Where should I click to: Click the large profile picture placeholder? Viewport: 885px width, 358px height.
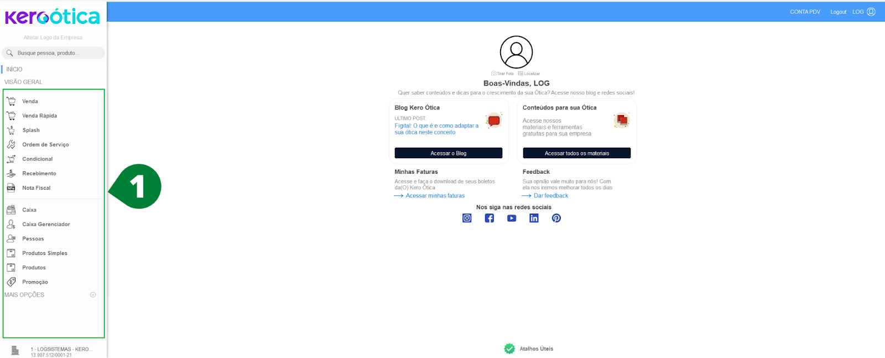(516, 52)
